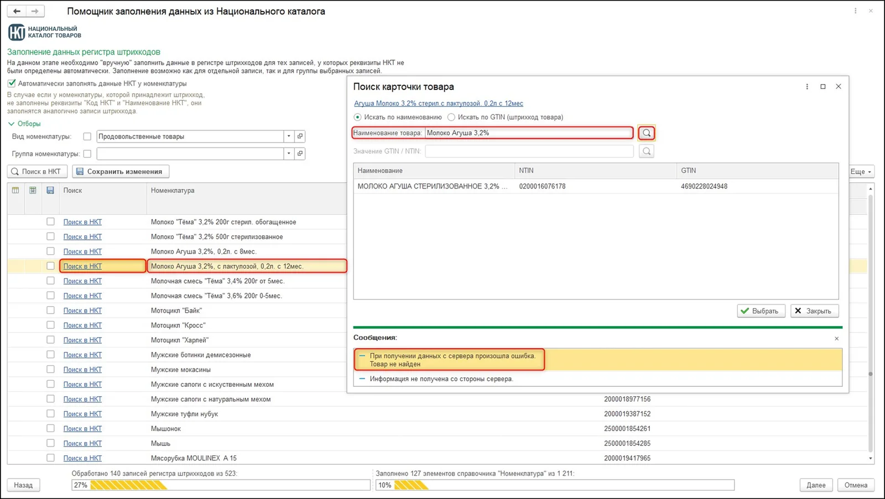Click the Выбрать button
The width and height of the screenshot is (885, 499).
tap(760, 311)
